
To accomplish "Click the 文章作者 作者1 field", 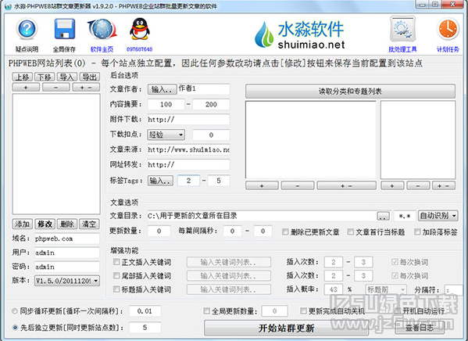I will [x=204, y=88].
